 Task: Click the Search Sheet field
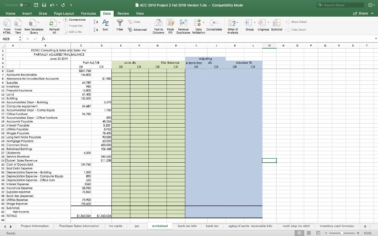pyautogui.click(x=340, y=5)
